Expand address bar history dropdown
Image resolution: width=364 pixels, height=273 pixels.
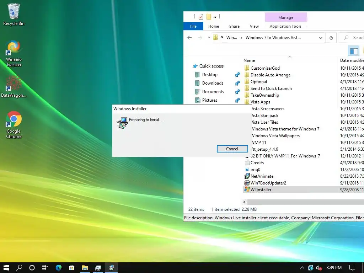321,38
